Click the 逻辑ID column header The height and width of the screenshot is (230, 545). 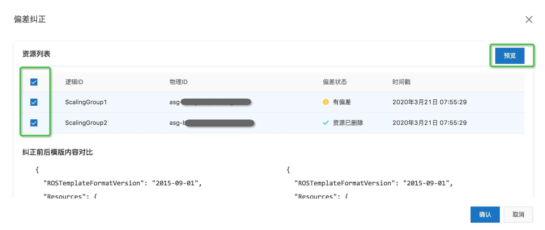(74, 82)
